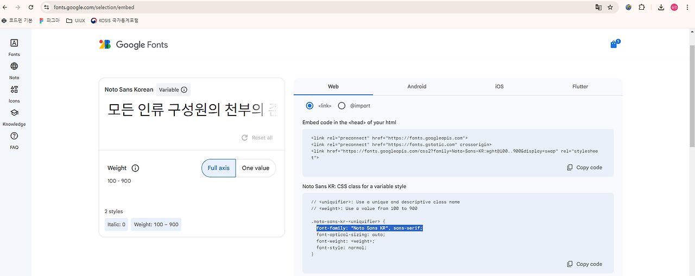Image resolution: width=695 pixels, height=276 pixels.
Task: Bookmark this page with star
Action: click(610, 8)
